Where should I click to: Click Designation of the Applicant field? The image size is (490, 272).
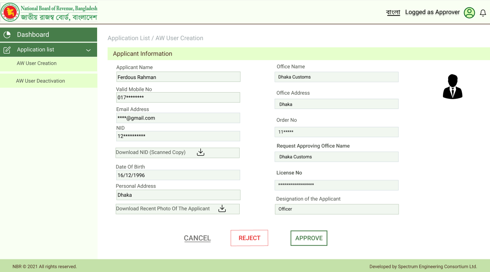pos(337,209)
